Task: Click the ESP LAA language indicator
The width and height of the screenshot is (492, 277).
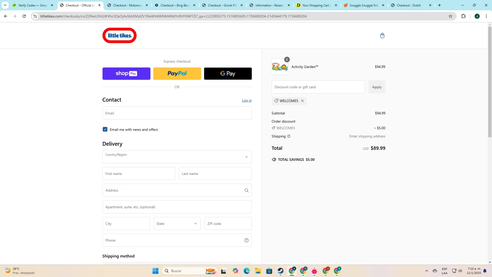Action: click(x=444, y=271)
